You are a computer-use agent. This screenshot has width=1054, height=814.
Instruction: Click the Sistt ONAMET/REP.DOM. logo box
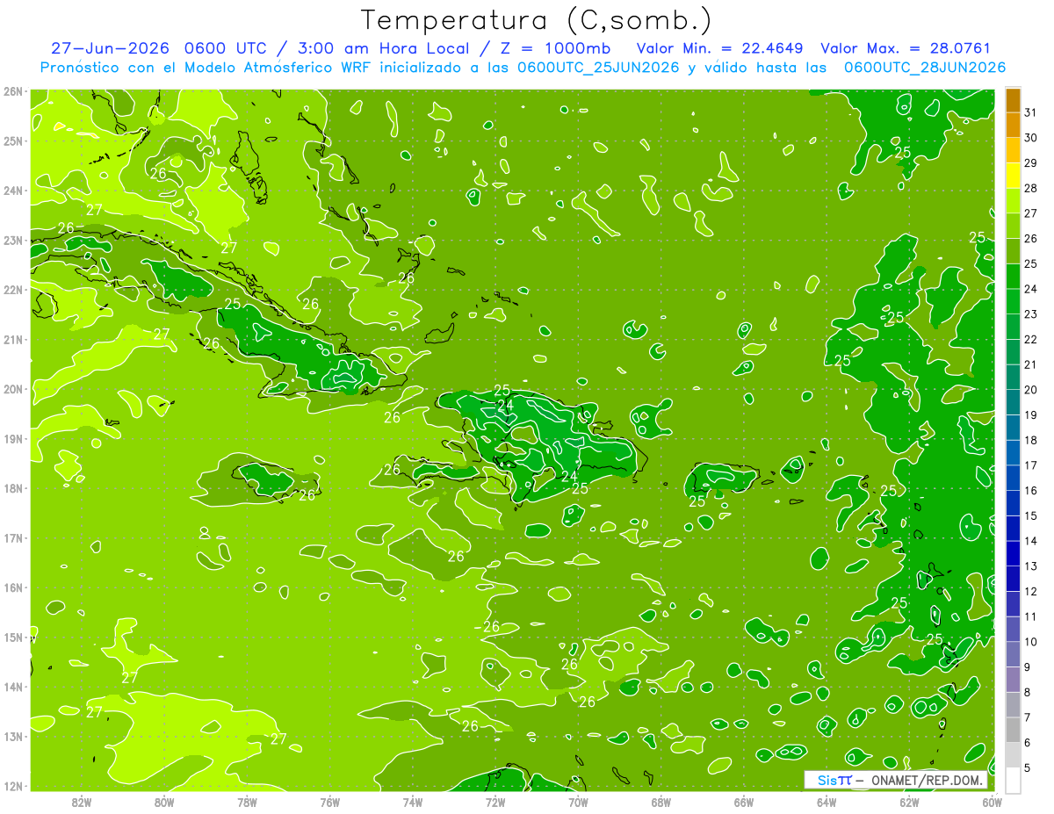pyautogui.click(x=896, y=781)
